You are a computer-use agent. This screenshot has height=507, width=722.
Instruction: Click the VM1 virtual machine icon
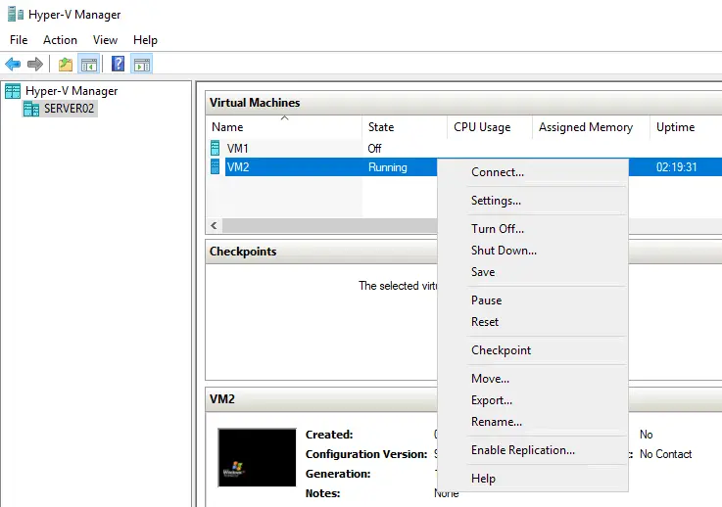216,148
